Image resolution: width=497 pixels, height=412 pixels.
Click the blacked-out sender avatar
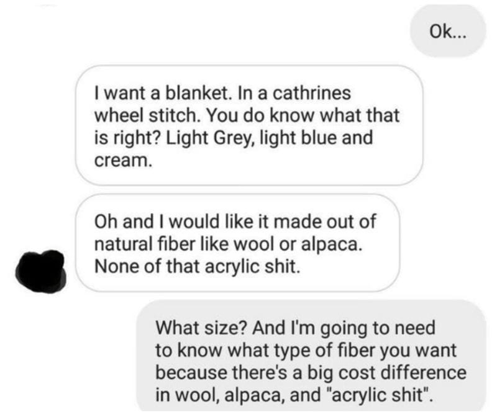[40, 271]
